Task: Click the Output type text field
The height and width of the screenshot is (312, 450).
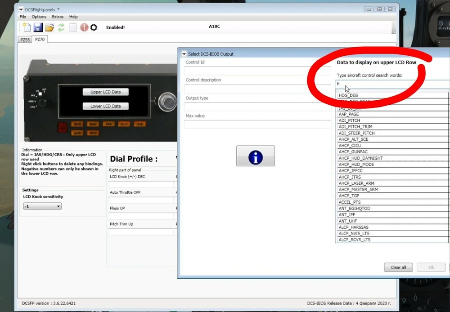Action: (x=257, y=107)
